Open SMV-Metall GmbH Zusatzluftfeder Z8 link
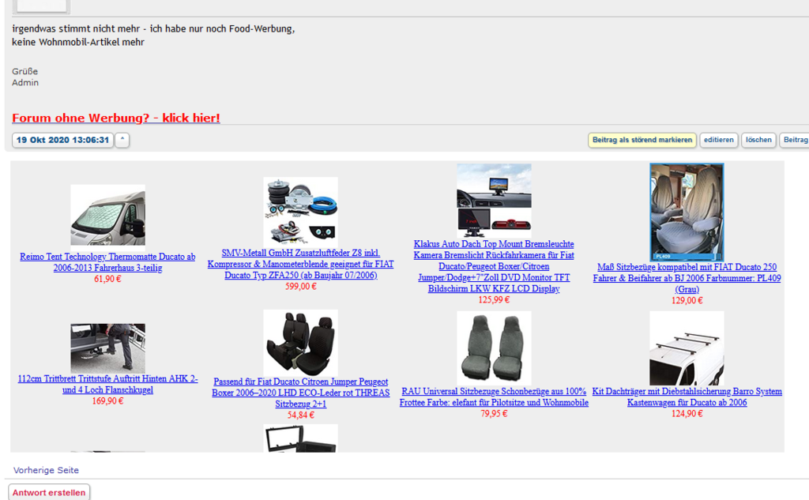This screenshot has height=500, width=809. 300,264
